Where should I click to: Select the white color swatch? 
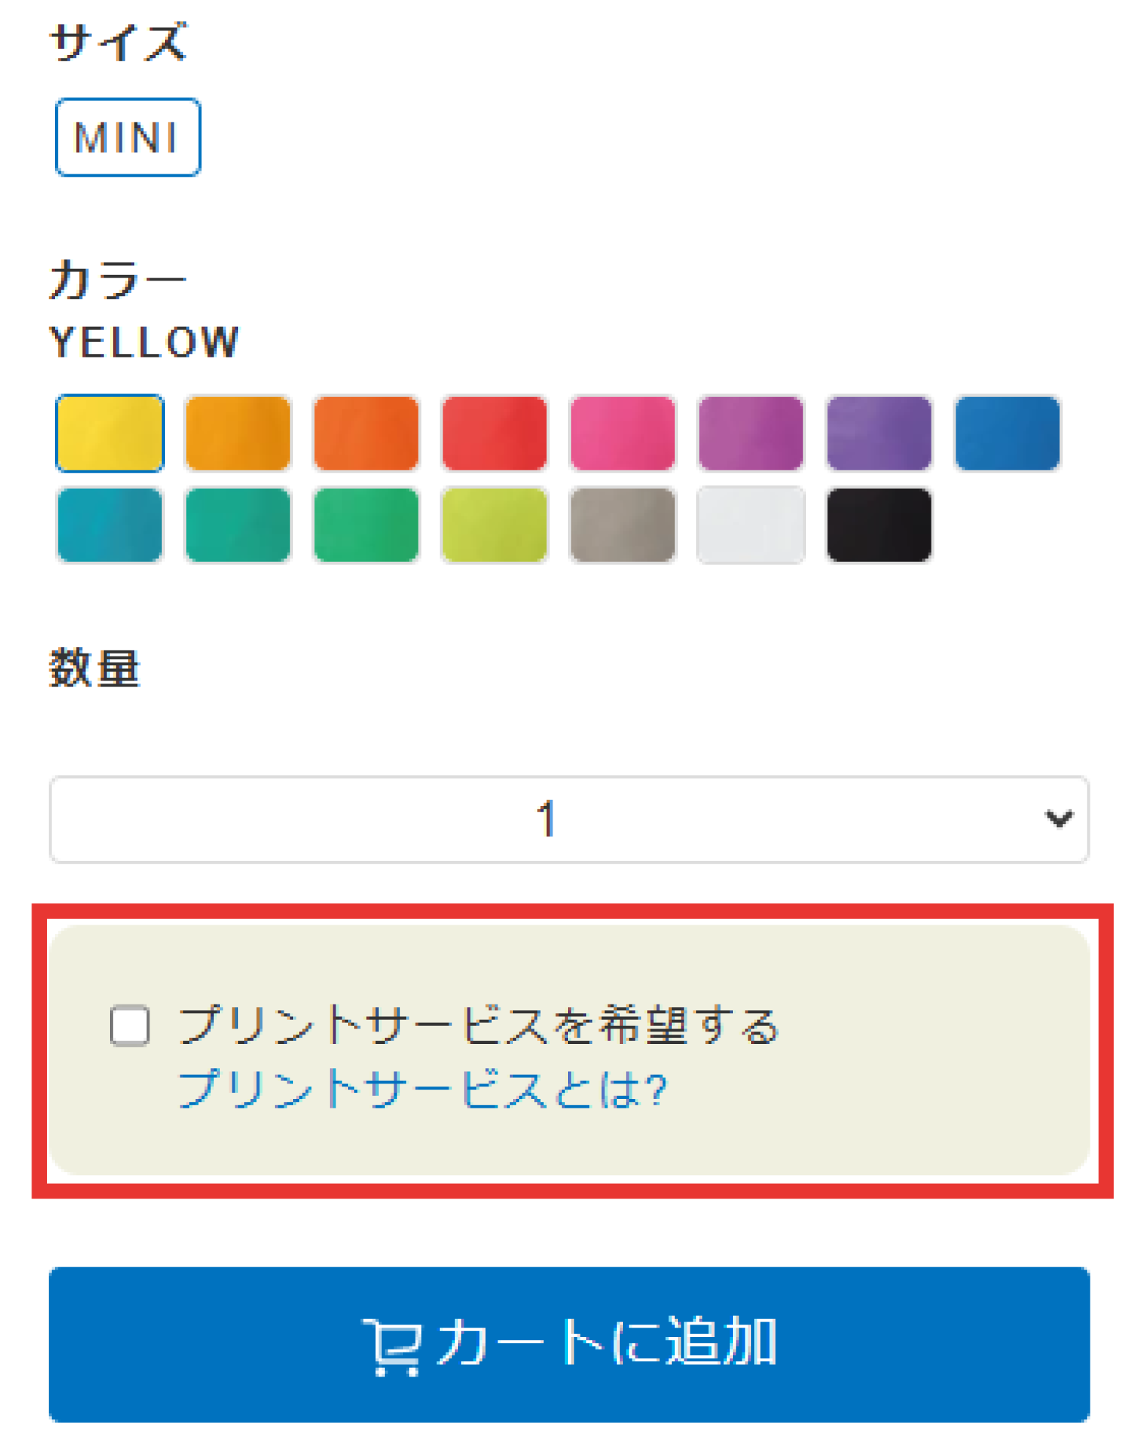click(x=750, y=525)
